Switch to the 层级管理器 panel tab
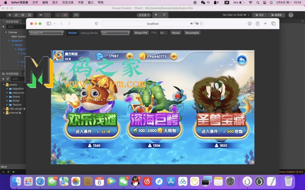 (x=10, y=21)
